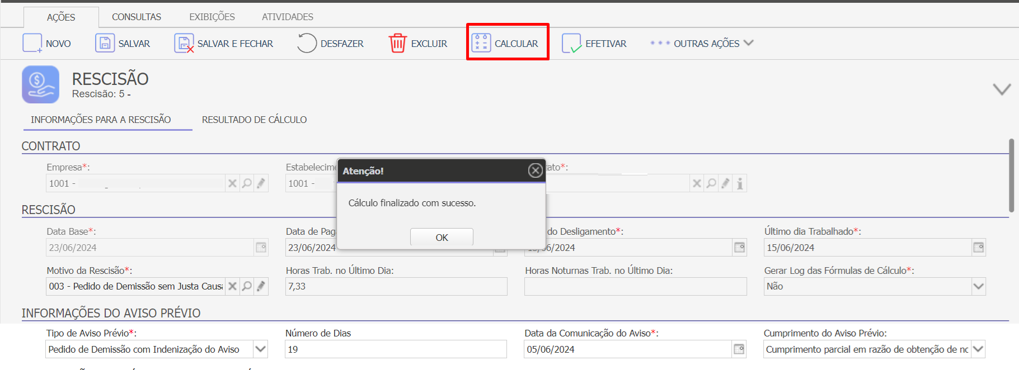This screenshot has height=370, width=1019.
Task: Confirm the dialog with OK
Action: pyautogui.click(x=442, y=237)
